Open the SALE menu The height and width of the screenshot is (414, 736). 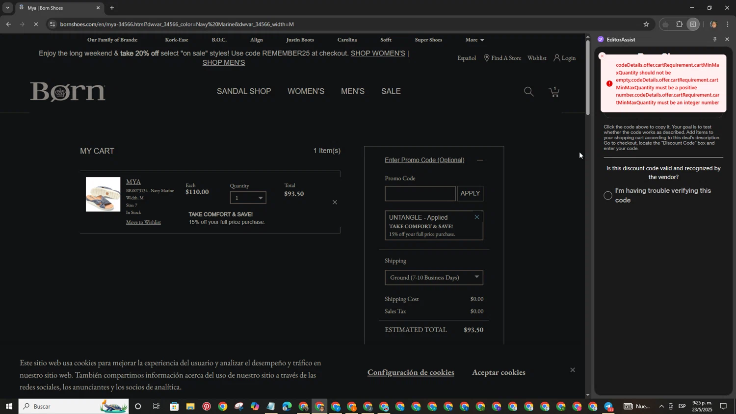point(391,91)
